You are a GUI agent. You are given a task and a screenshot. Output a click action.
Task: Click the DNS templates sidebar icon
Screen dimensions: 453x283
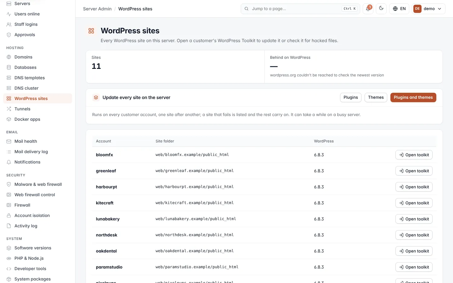pyautogui.click(x=9, y=78)
